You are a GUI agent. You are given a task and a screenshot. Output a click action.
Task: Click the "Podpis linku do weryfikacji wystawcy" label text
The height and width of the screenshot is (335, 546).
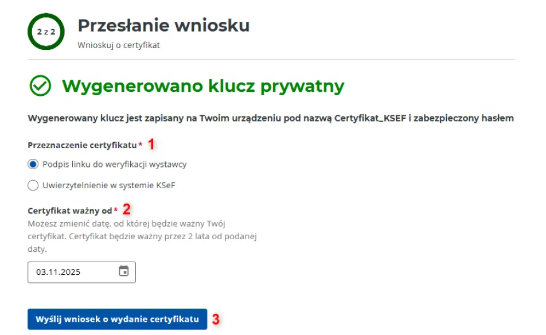click(x=115, y=164)
